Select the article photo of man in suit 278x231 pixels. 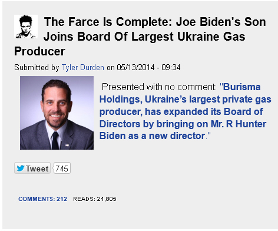[x=57, y=113]
